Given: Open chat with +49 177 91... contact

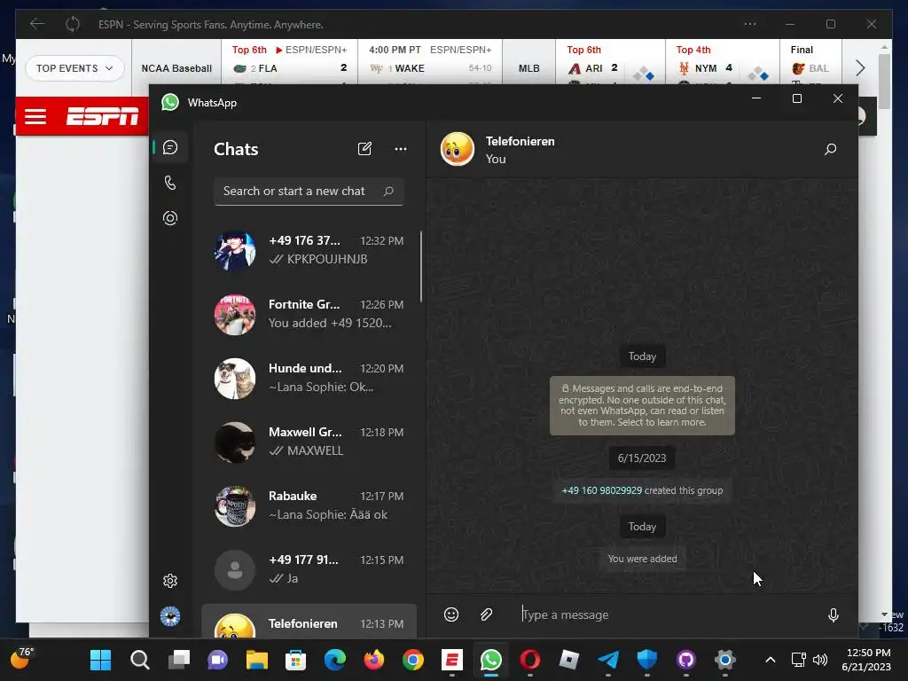Looking at the screenshot, I should click(x=309, y=569).
